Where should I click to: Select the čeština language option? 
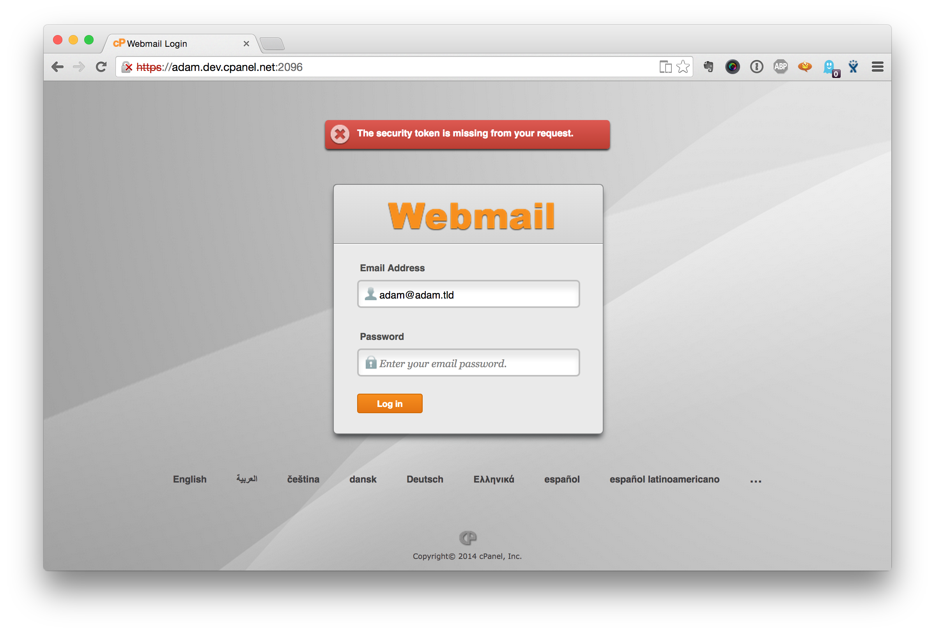303,480
